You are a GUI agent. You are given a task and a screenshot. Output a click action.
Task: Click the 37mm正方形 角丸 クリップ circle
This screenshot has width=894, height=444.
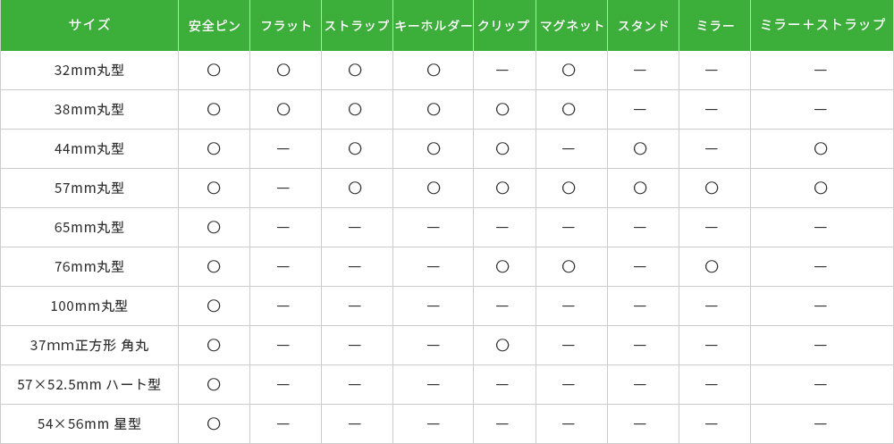click(502, 345)
